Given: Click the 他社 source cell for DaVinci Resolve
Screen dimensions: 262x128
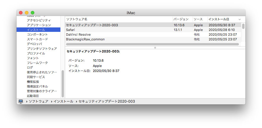Looking at the screenshot, I should point(197,35).
